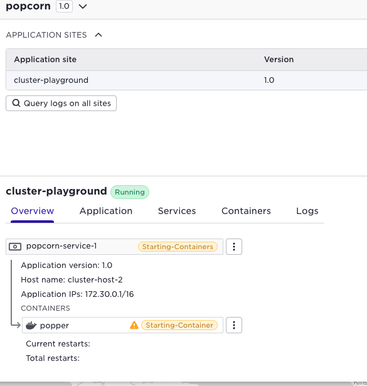Open the Services tab
This screenshot has height=386, width=367.
pyautogui.click(x=177, y=211)
